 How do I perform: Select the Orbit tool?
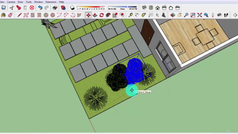point(173,15)
